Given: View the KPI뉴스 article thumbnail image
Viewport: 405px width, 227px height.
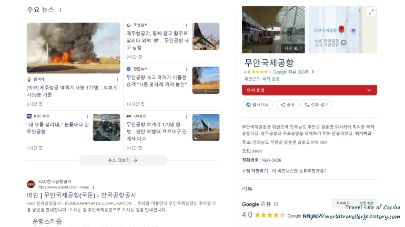Looking at the screenshot, I should (206, 127).
